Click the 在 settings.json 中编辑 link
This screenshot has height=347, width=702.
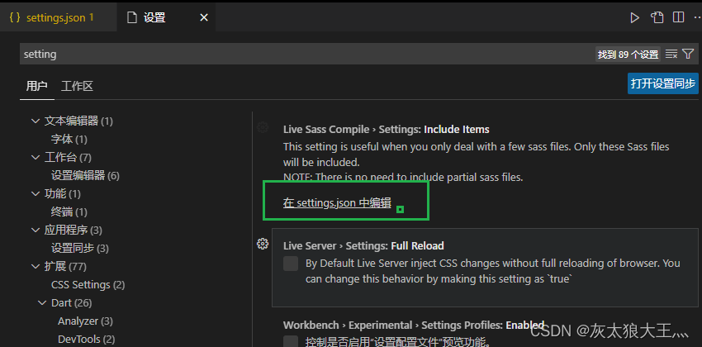click(x=337, y=202)
